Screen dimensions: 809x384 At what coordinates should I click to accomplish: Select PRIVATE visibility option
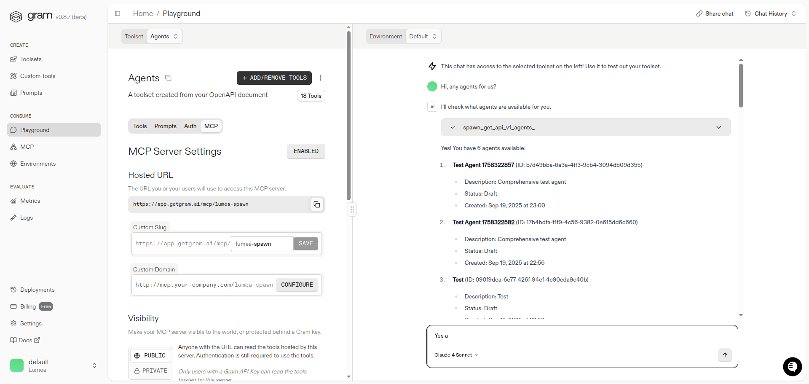(x=151, y=371)
